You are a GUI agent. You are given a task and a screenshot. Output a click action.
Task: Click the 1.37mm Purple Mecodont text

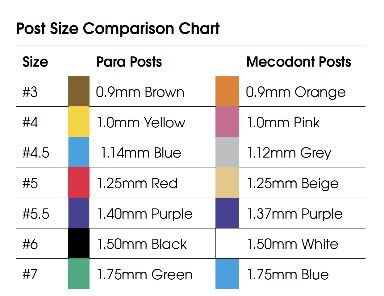click(295, 214)
